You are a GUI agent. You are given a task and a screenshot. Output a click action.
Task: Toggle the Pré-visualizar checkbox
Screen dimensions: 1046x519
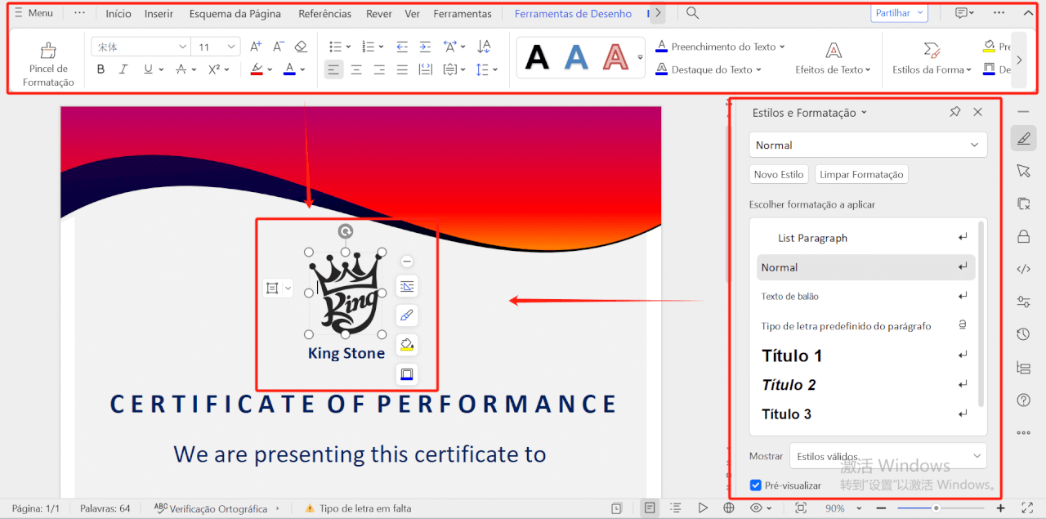point(756,485)
